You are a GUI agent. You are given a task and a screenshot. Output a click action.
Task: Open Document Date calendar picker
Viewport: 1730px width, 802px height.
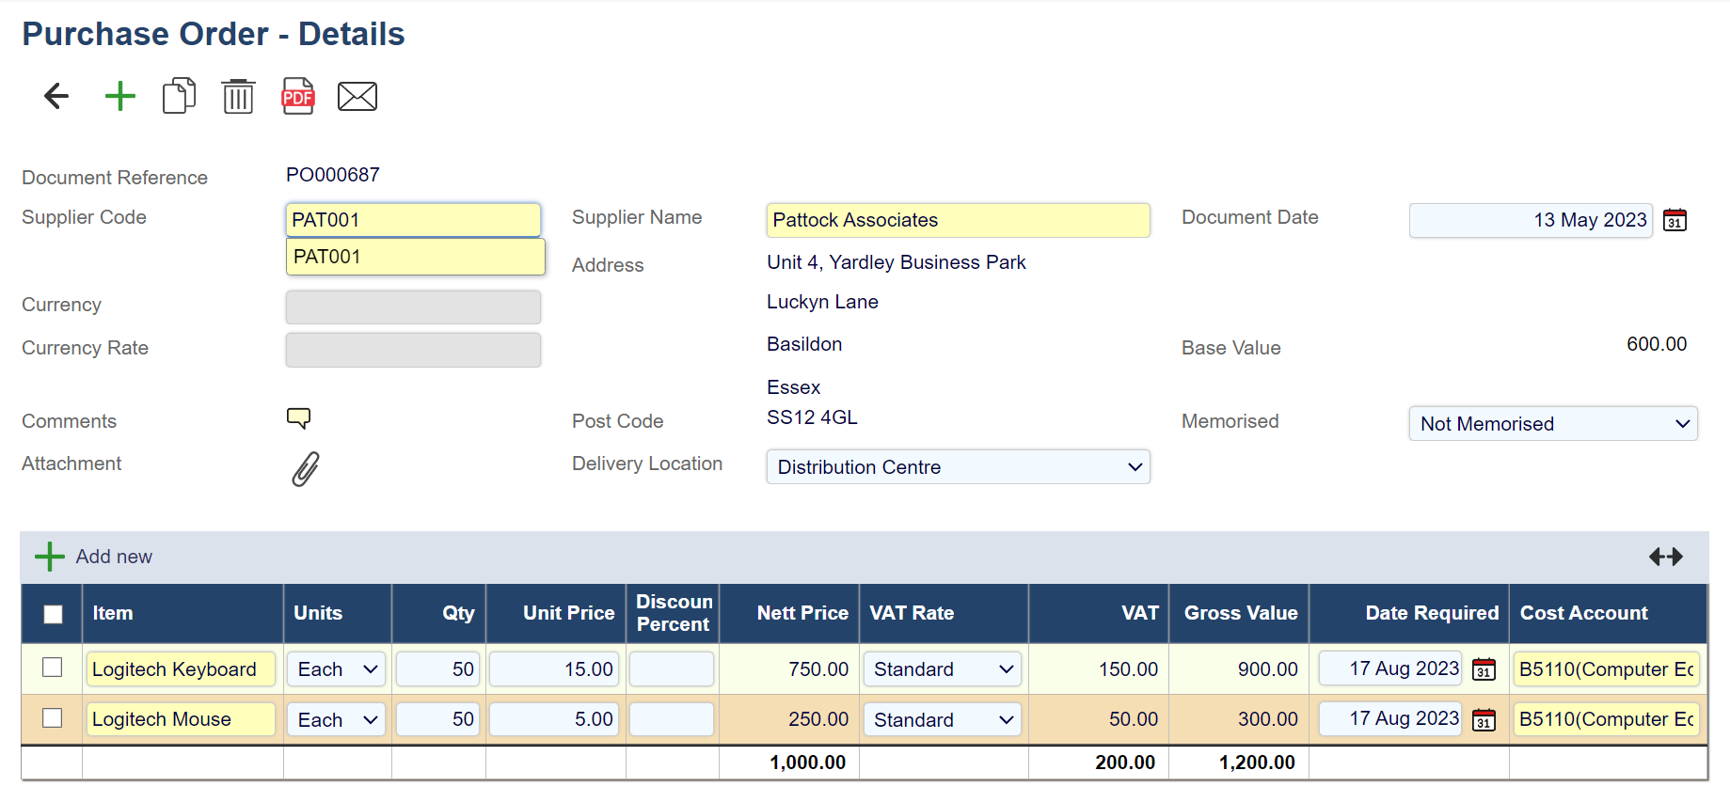point(1674,220)
